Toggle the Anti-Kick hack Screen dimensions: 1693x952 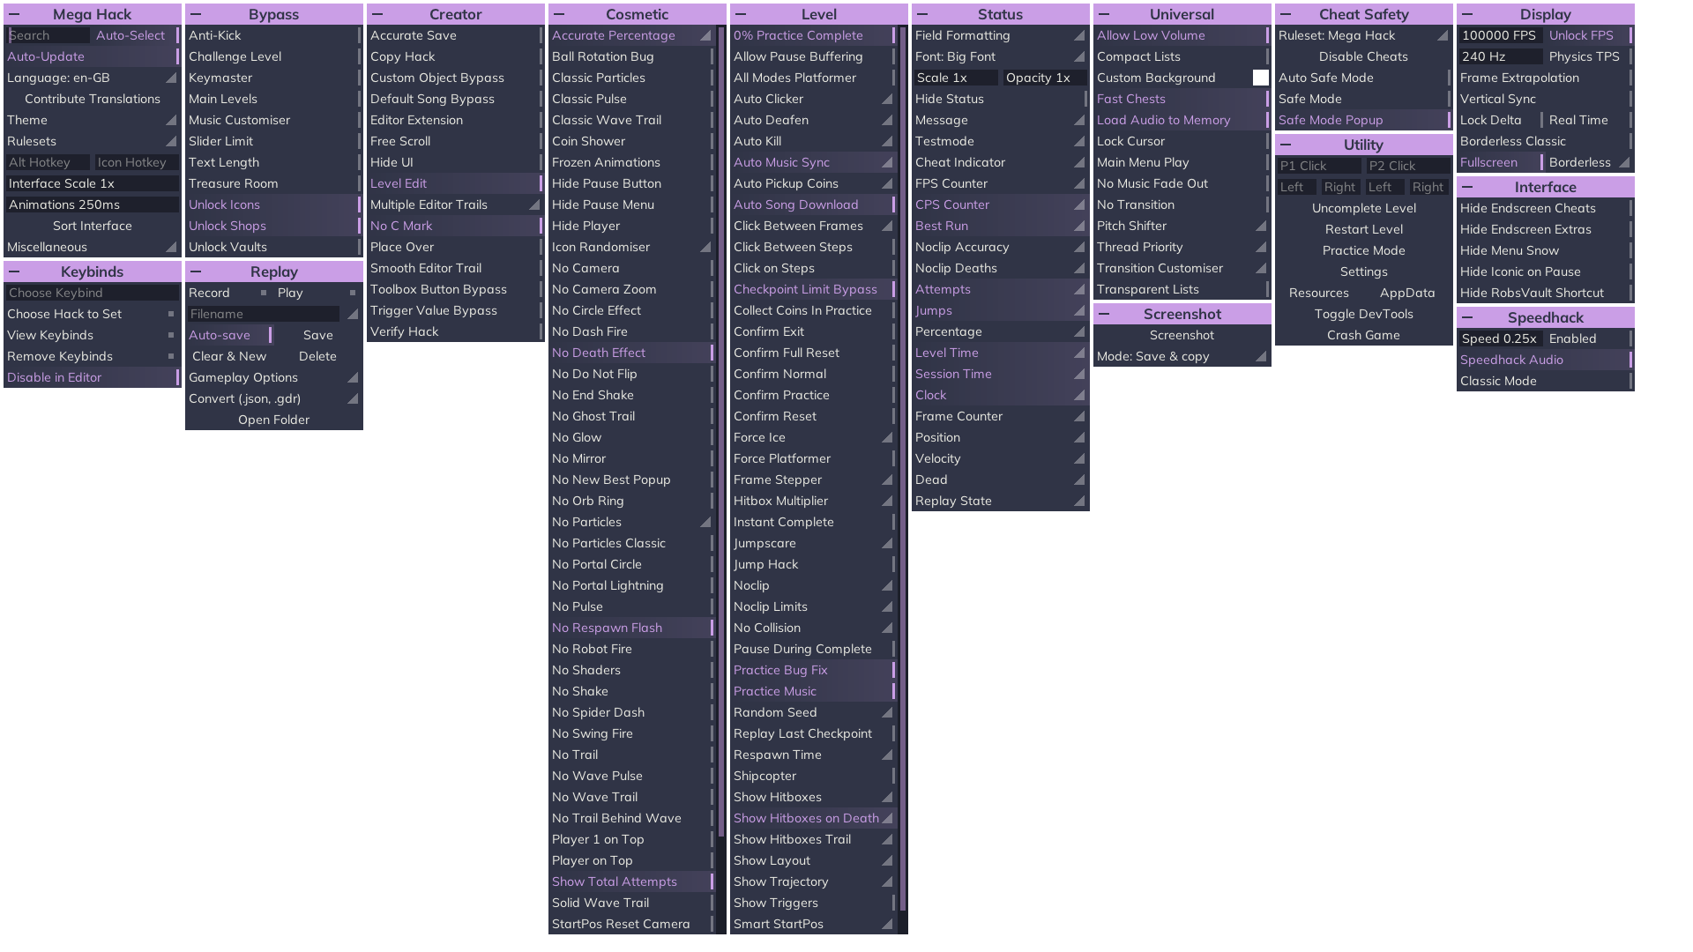point(273,35)
